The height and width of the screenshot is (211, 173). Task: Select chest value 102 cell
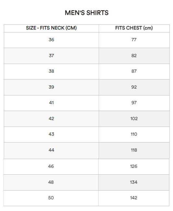click(134, 119)
